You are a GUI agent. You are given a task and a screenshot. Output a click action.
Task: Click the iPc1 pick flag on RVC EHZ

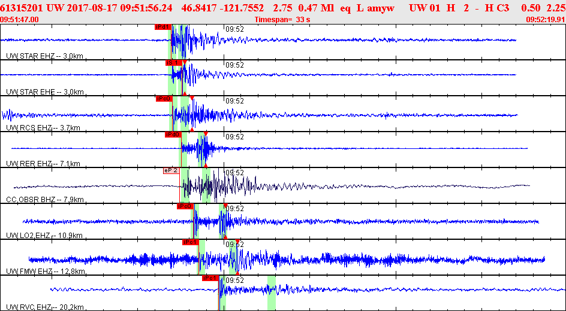(210, 279)
